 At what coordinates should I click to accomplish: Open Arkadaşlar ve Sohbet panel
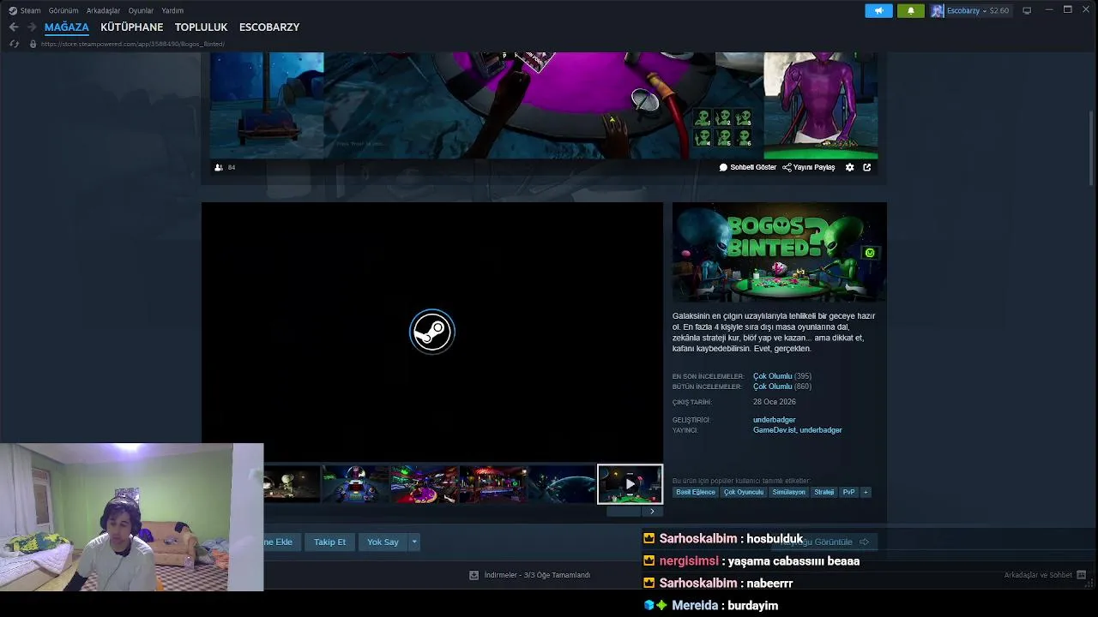click(1045, 575)
